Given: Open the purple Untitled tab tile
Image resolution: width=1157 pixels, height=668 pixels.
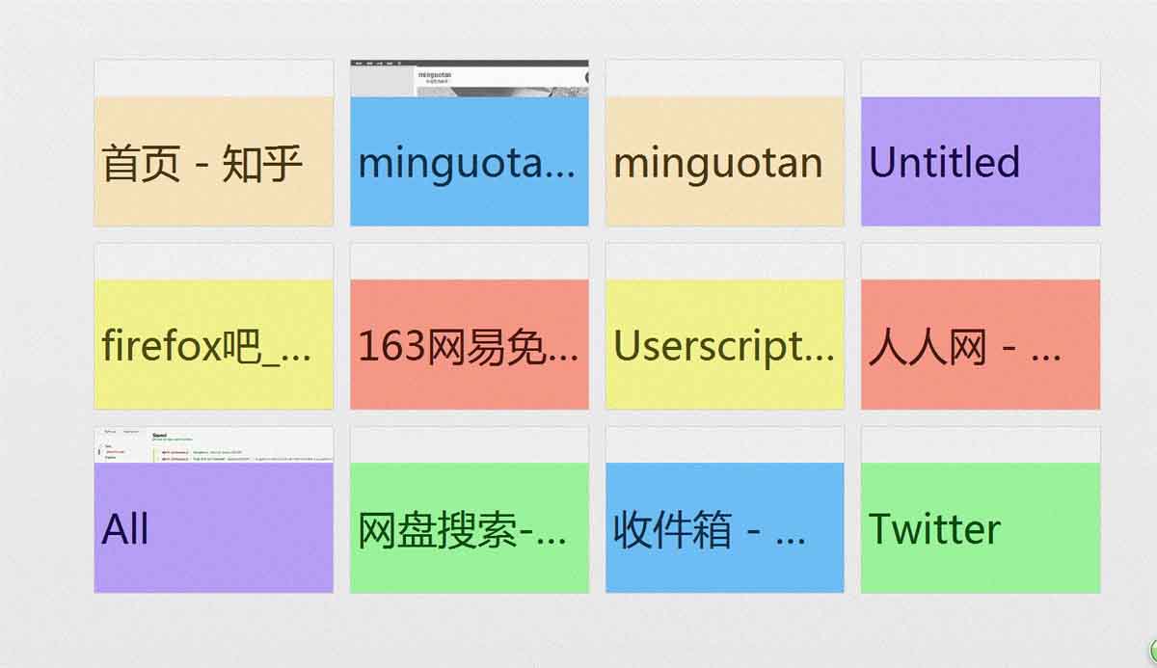Looking at the screenshot, I should 981,144.
